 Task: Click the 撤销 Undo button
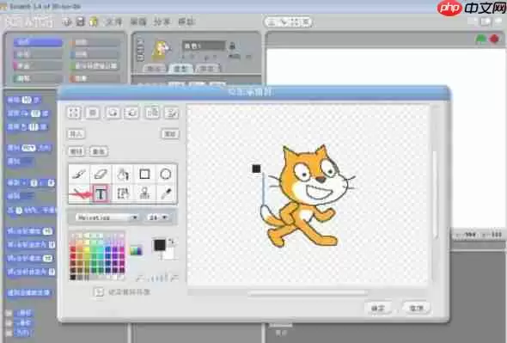pyautogui.click(x=76, y=151)
